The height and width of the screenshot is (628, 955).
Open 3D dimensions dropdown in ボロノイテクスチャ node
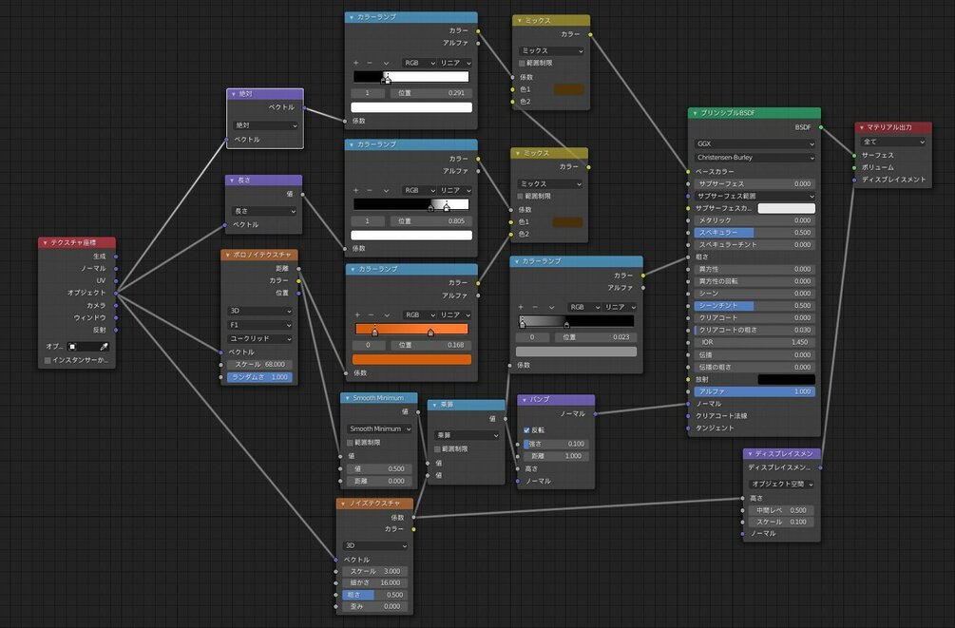259,311
